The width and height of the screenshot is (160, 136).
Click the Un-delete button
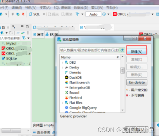[x=137, y=83]
